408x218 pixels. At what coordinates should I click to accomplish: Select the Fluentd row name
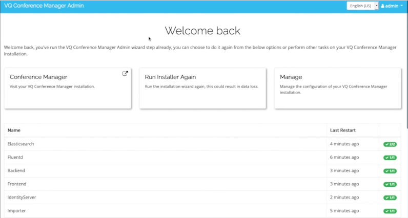tap(15, 157)
